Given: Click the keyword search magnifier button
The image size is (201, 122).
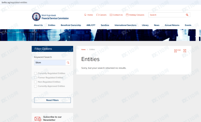Looking at the screenshot, I should pyautogui.click(x=68, y=63).
